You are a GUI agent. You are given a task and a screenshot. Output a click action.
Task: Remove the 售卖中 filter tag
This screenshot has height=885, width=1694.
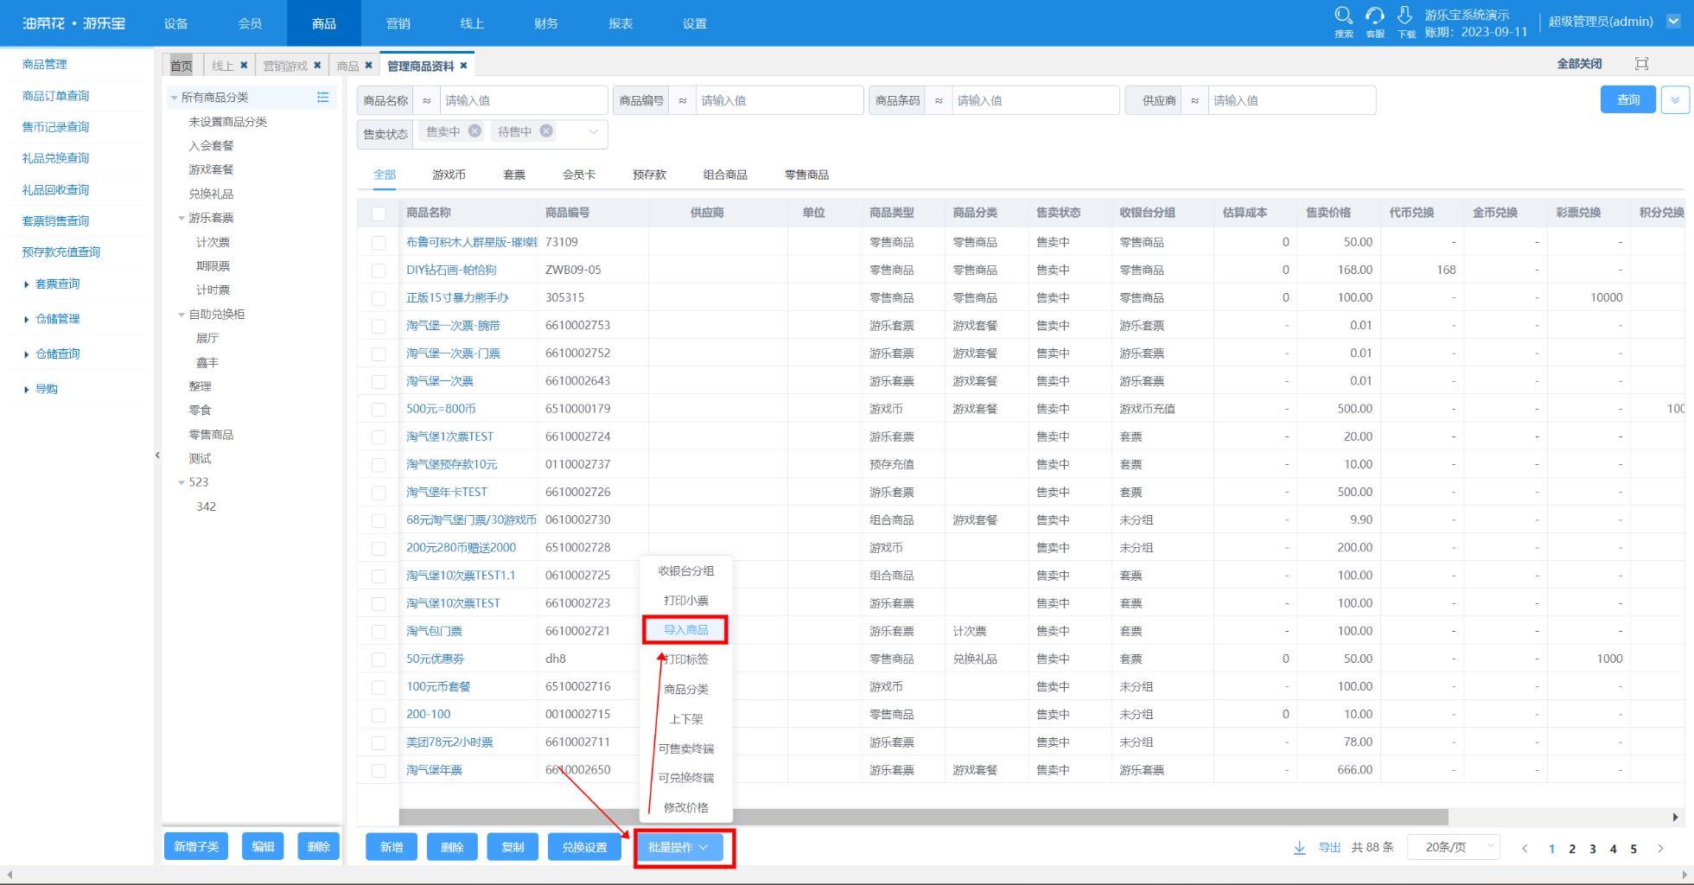(474, 131)
